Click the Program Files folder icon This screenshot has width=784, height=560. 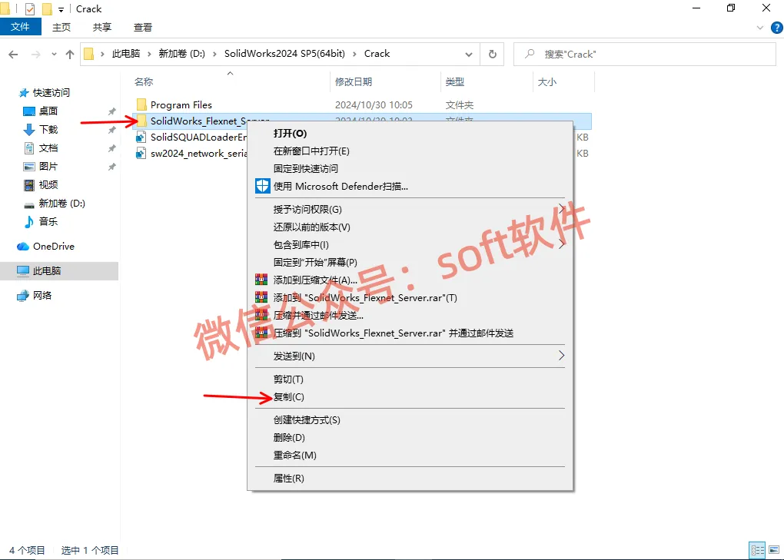tap(141, 104)
